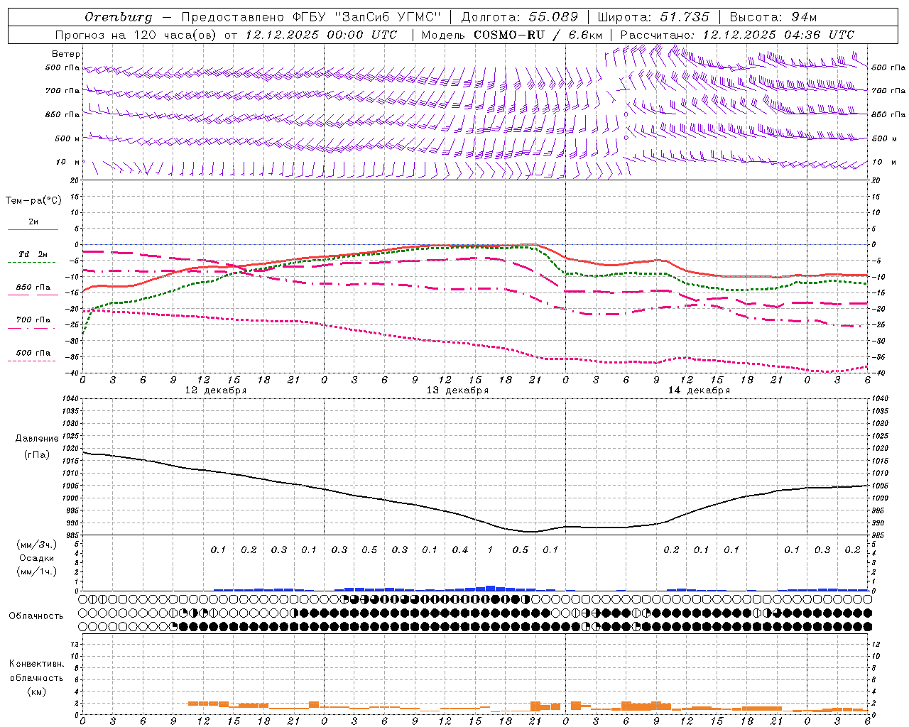Click the 'Облачность' cloud cover label
Image resolution: width=909 pixels, height=727 pixels.
pyautogui.click(x=36, y=616)
